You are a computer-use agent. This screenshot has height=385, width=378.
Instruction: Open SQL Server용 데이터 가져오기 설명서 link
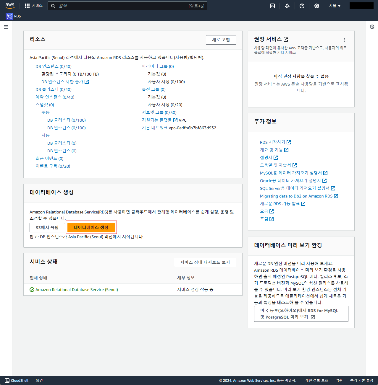295,188
